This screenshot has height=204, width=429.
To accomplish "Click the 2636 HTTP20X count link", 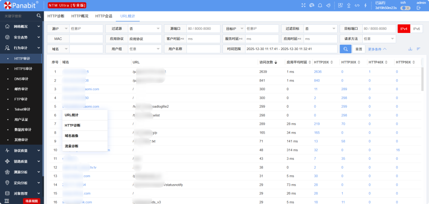I will coord(318,72).
